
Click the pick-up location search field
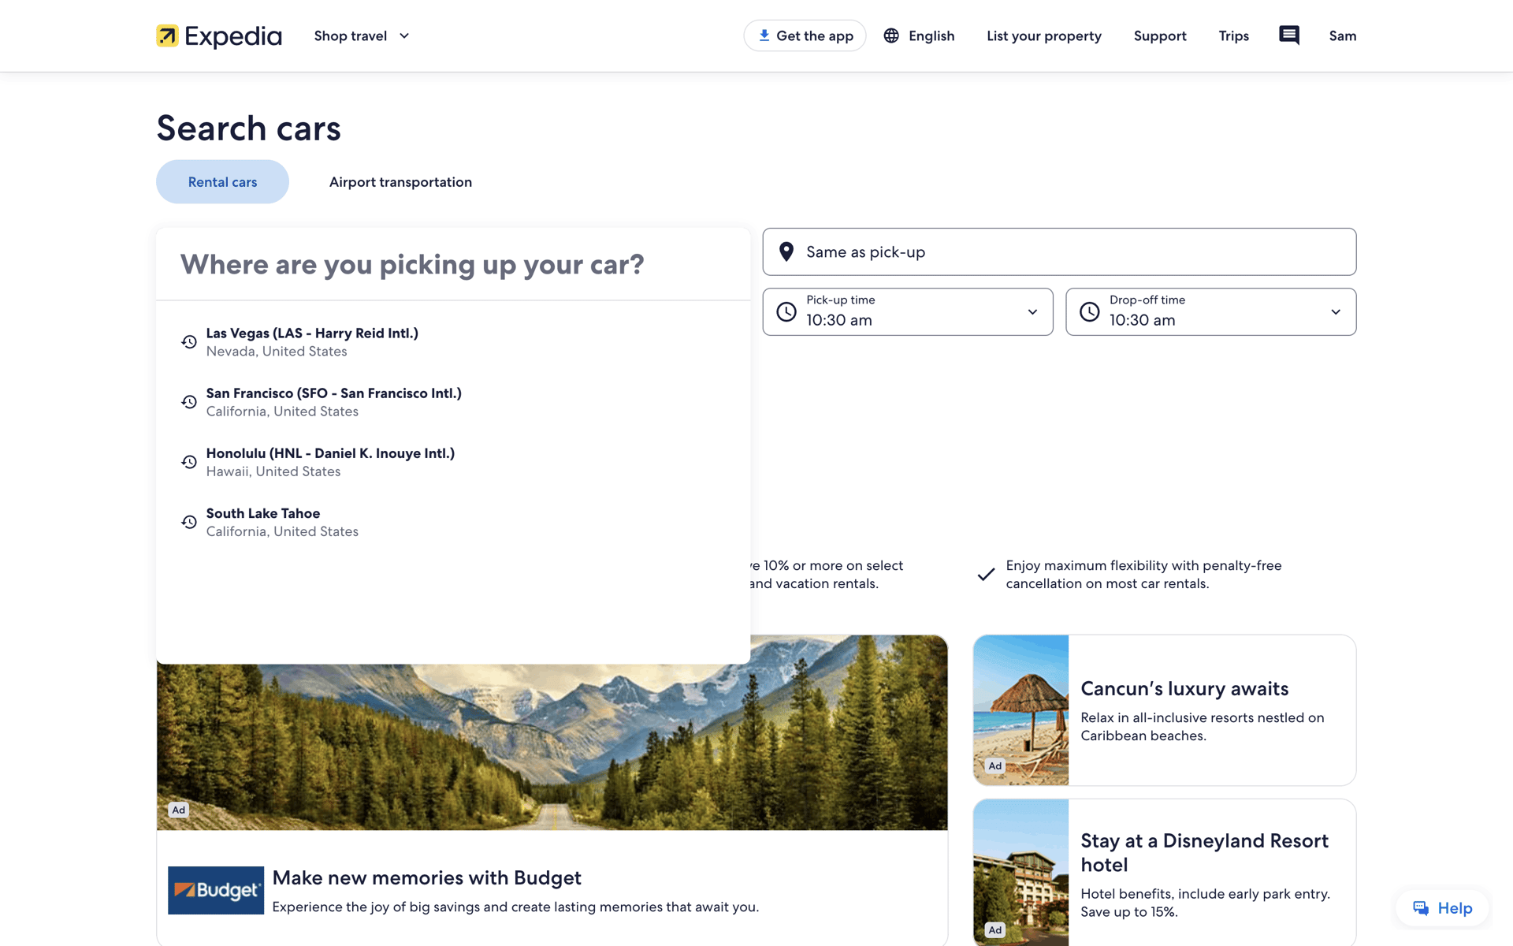click(x=452, y=265)
